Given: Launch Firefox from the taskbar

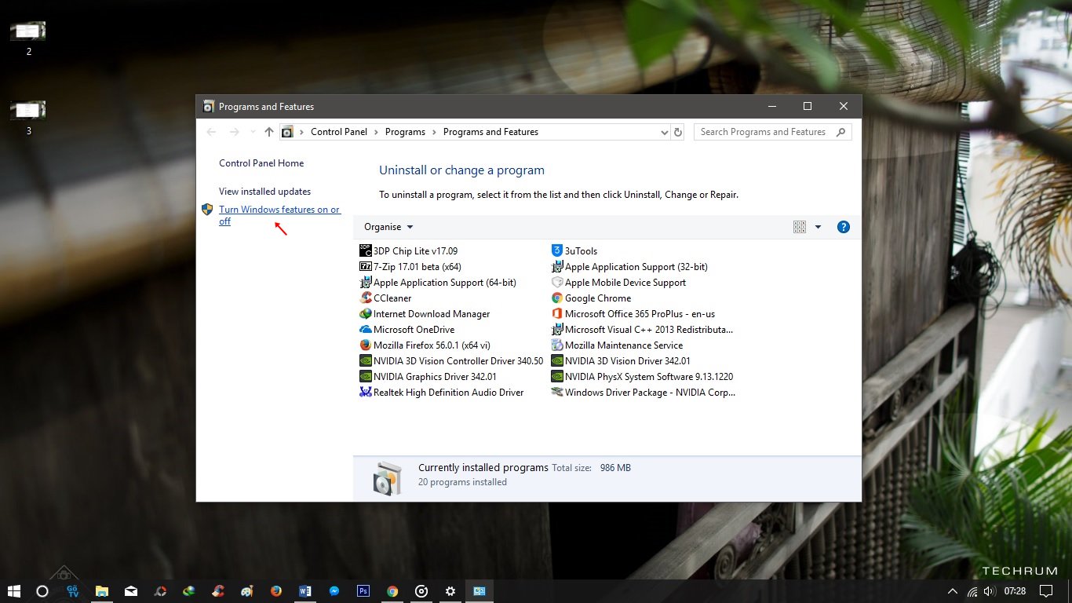Looking at the screenshot, I should pos(276,591).
